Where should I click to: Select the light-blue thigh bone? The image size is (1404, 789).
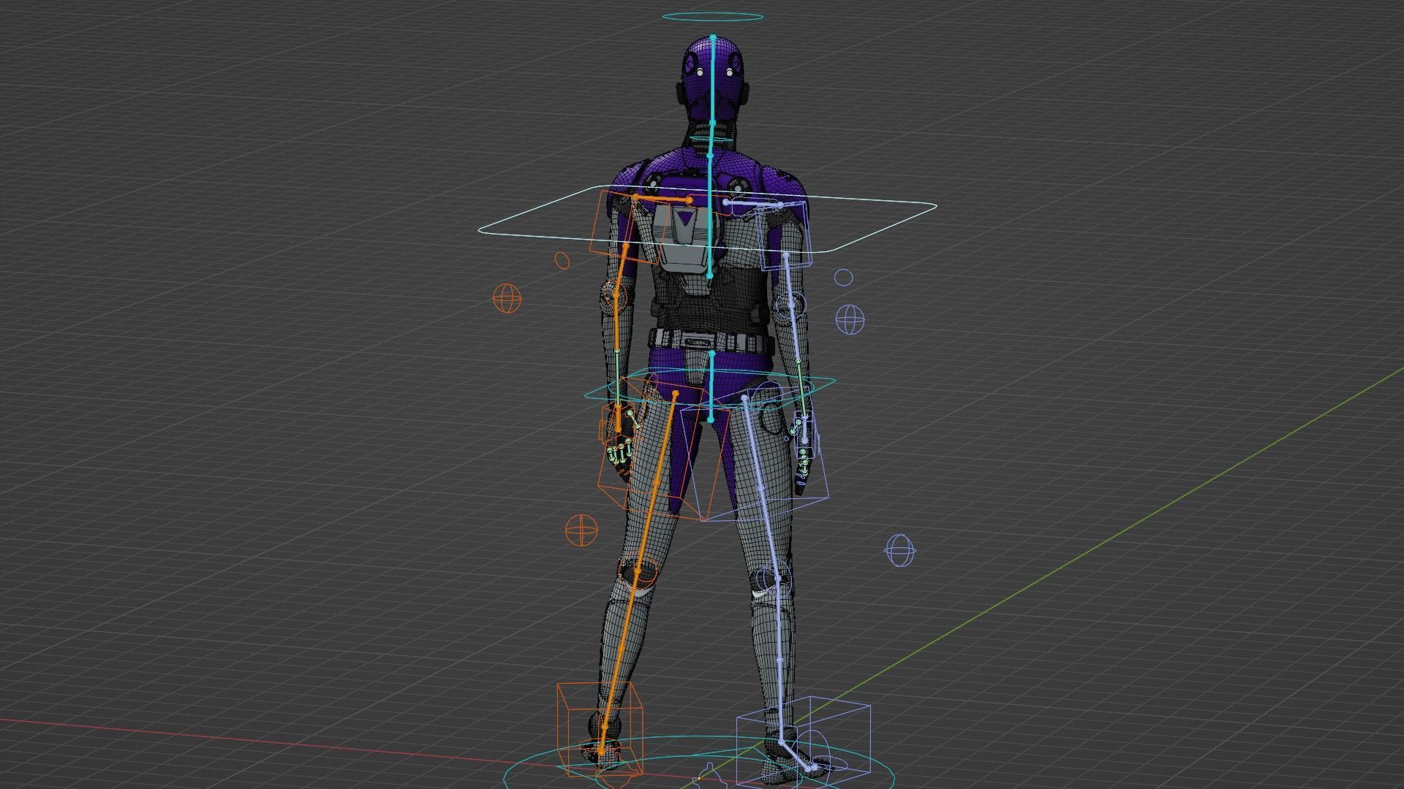tap(762, 488)
